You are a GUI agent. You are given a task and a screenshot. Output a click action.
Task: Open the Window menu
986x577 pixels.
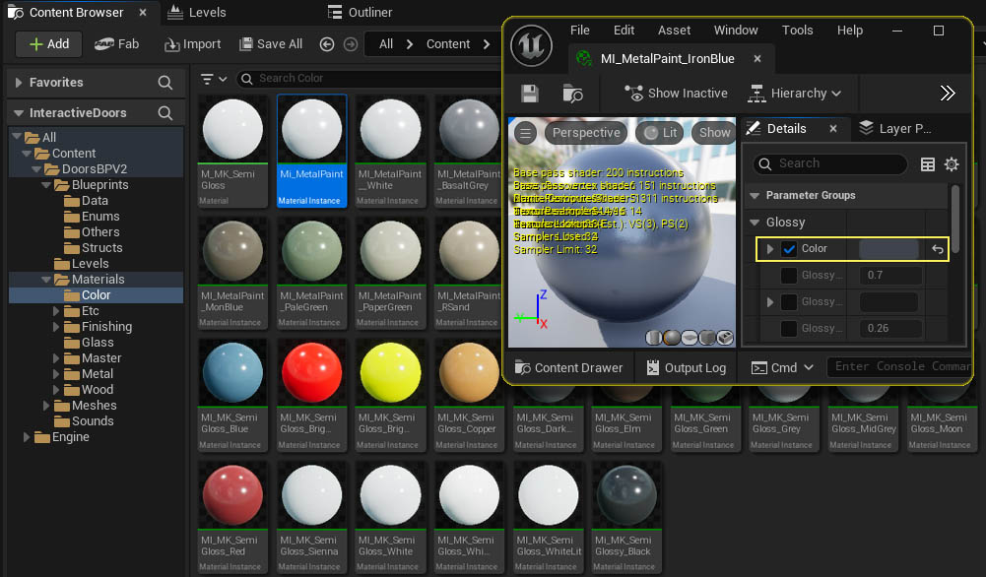(736, 31)
